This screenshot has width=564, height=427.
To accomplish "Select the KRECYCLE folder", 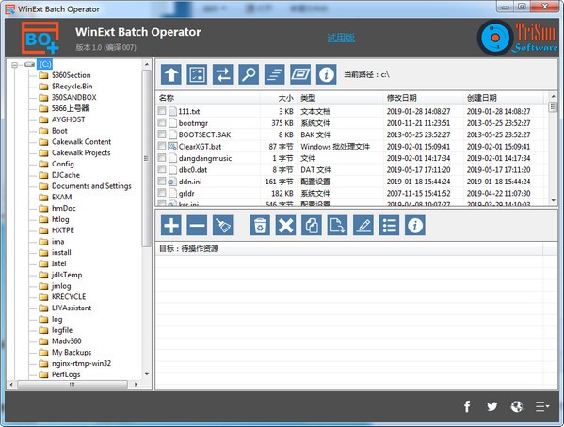I will click(x=69, y=297).
